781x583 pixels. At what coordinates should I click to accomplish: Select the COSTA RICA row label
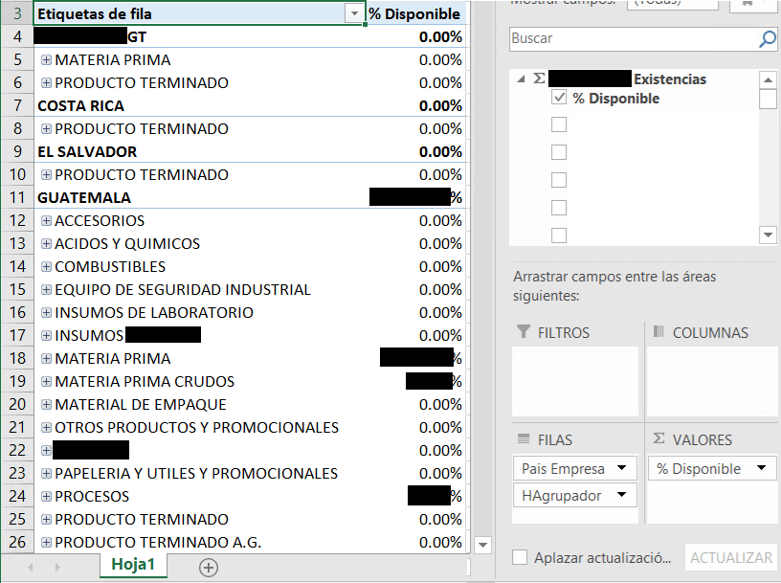click(80, 105)
